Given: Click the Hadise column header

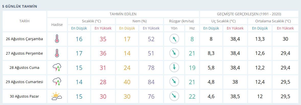Looking at the screenshot, I should tap(57, 25).
